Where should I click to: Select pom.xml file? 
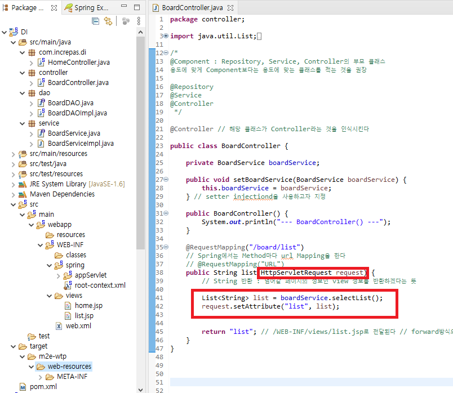pos(43,387)
